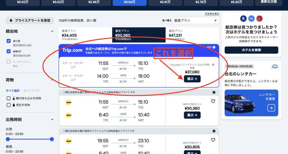Click info icon in Trip.com sponsored banner
288x154 pixels.
[x=214, y=47]
